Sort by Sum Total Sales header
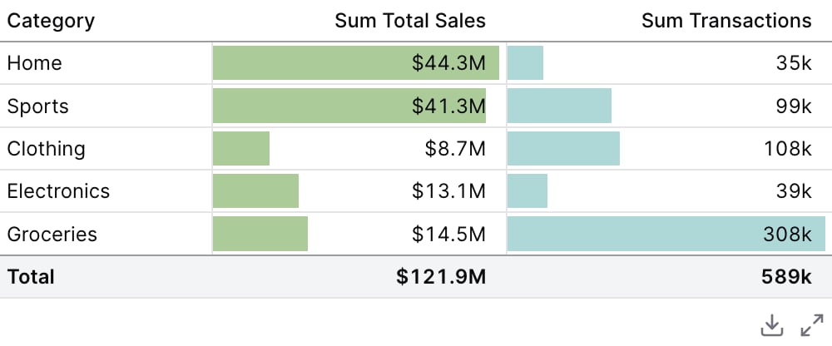This screenshot has width=832, height=346. point(410,21)
